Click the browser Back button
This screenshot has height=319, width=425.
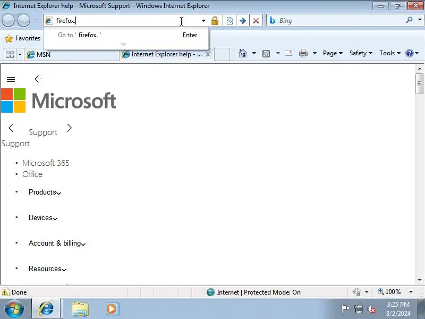(8, 20)
